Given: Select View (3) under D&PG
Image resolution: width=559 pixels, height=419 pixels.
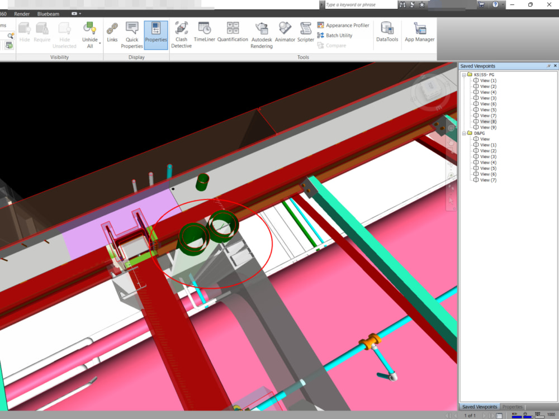Looking at the screenshot, I should click(x=488, y=156).
